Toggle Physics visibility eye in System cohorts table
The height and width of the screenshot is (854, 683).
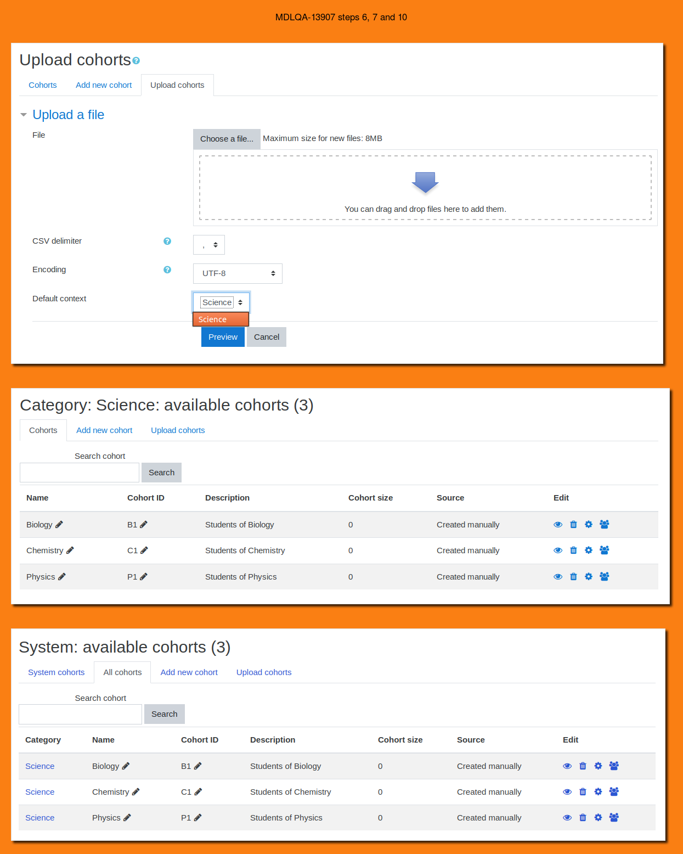[567, 818]
